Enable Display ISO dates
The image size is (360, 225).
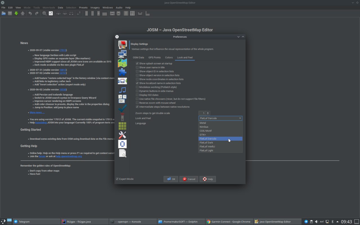[137, 95]
